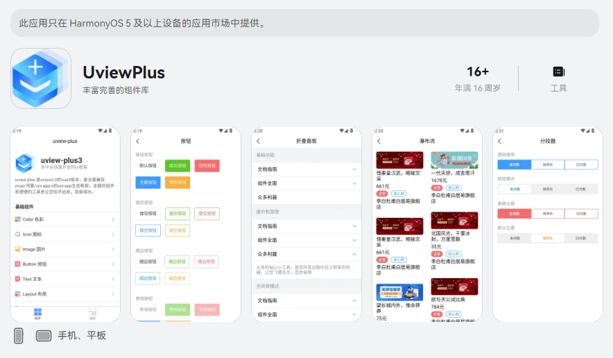Tap back arrow in 按钮 screenshot
Screen dimensions: 613x358
[137, 141]
